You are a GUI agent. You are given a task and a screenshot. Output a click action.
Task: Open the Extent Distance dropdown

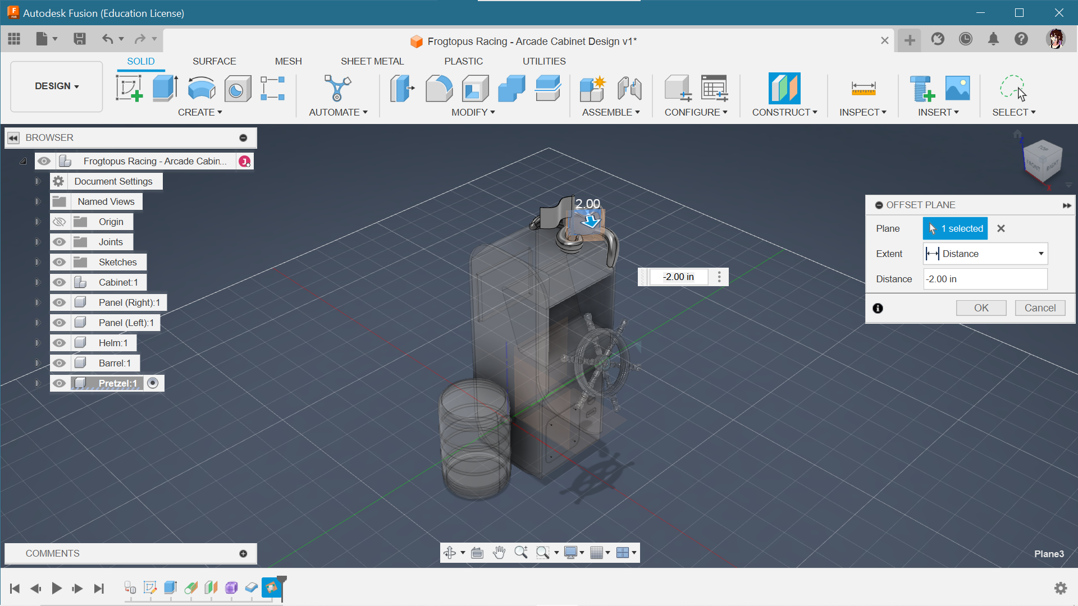pos(985,254)
